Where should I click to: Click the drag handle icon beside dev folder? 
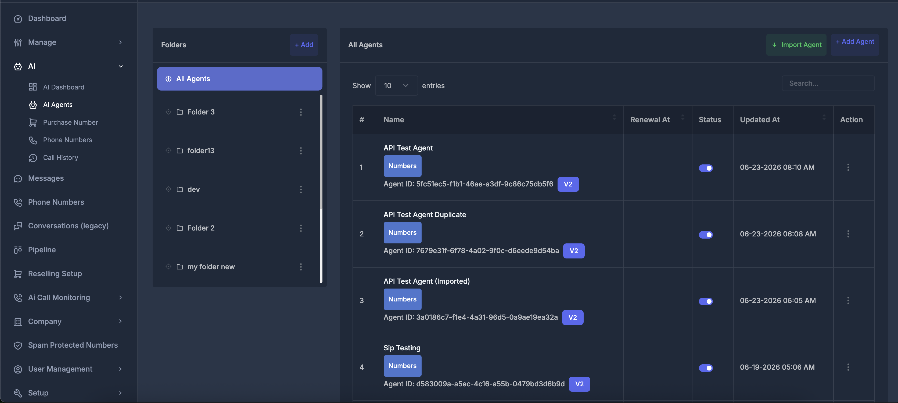coord(168,189)
